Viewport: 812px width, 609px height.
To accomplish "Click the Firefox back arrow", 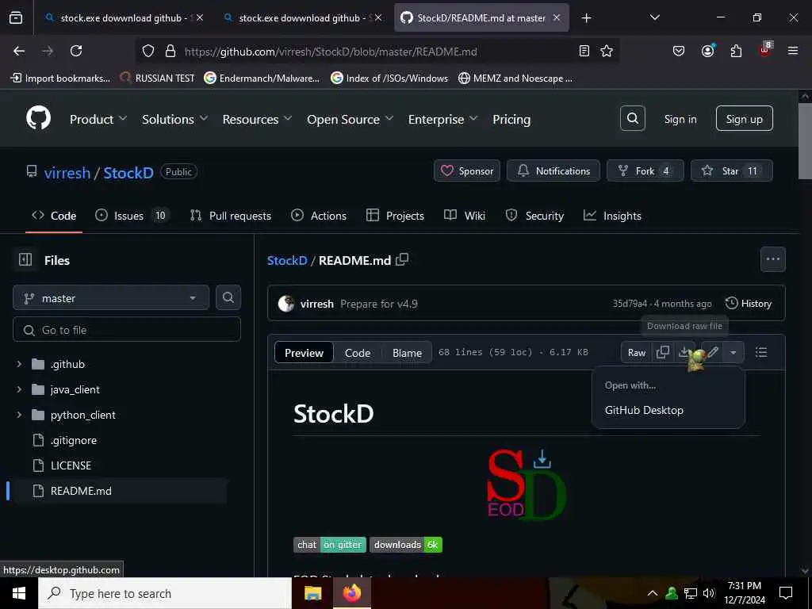I will [x=19, y=51].
